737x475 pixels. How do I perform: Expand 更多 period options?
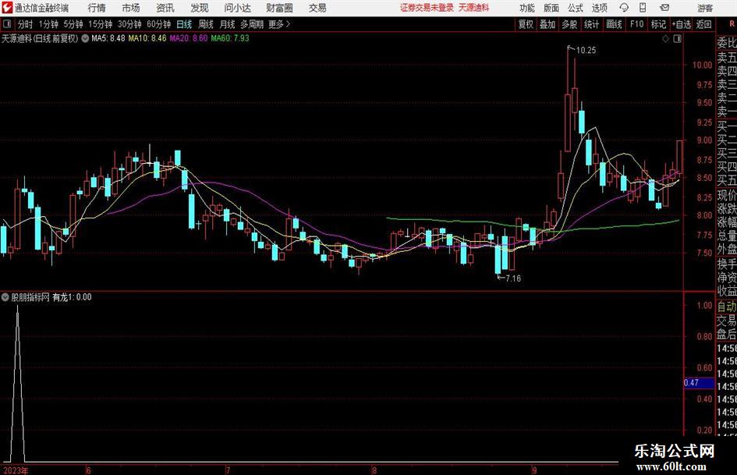(x=279, y=24)
